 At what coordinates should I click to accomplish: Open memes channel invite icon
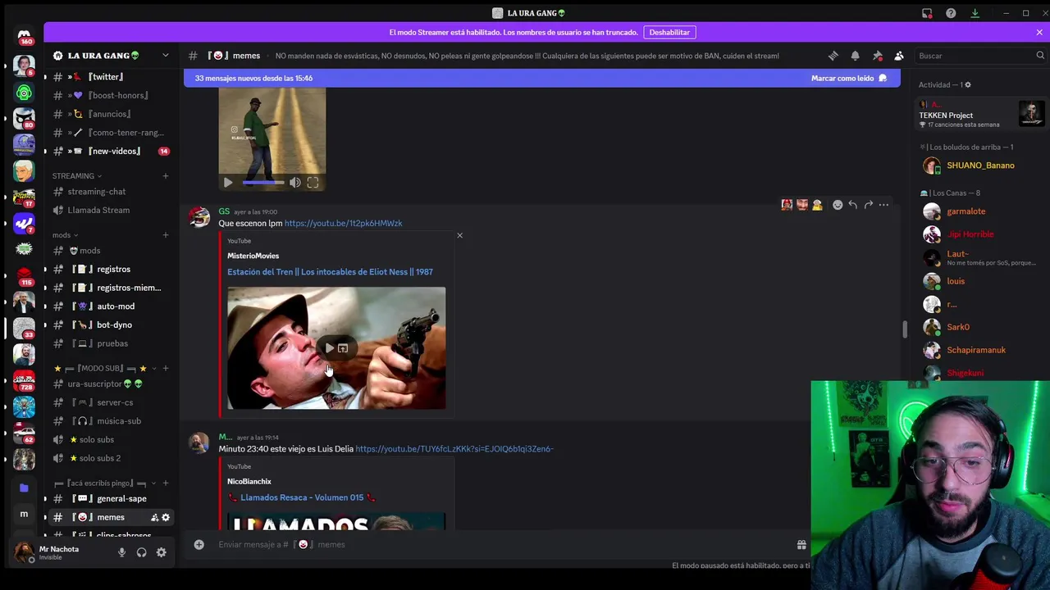coord(154,517)
